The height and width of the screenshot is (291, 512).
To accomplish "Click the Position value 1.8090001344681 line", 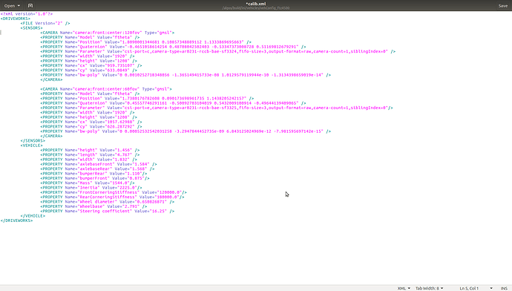I will coord(146,42).
